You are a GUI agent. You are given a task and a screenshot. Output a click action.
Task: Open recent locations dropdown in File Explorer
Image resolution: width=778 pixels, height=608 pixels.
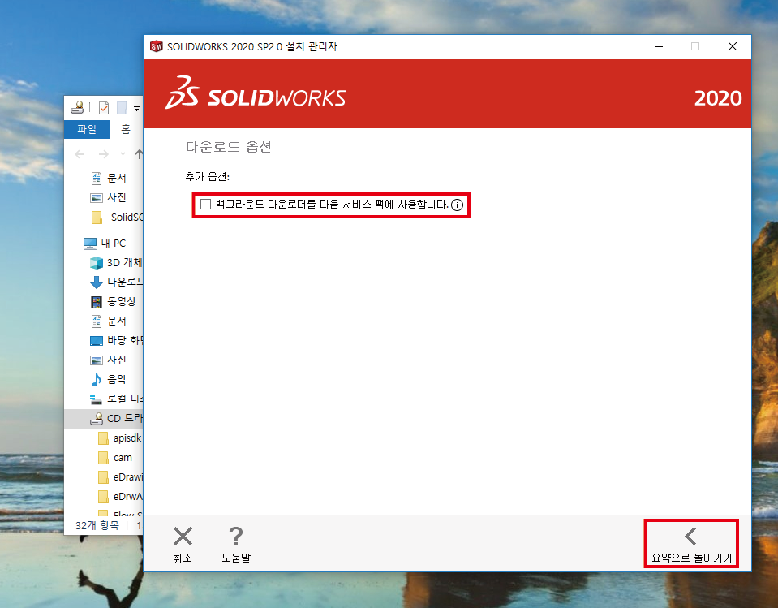pyautogui.click(x=123, y=154)
